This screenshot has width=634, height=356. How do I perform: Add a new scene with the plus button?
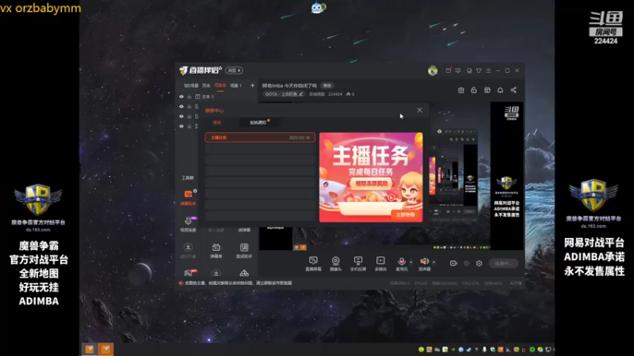coord(252,85)
